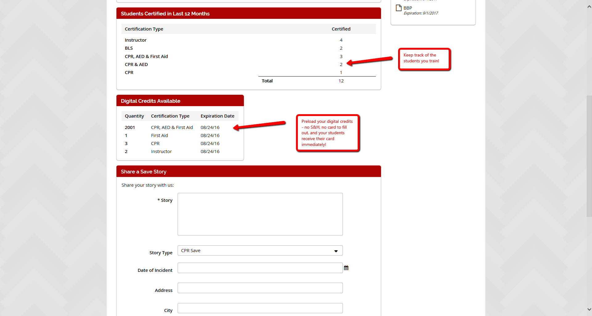Viewport: 592px width, 316px height.
Task: Select the Instructor row in certified table
Action: tap(249, 40)
